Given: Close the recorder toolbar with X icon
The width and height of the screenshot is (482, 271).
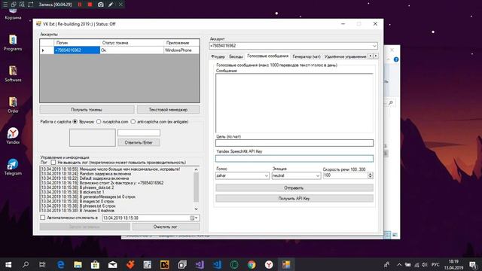Looking at the screenshot, I should (120, 5).
